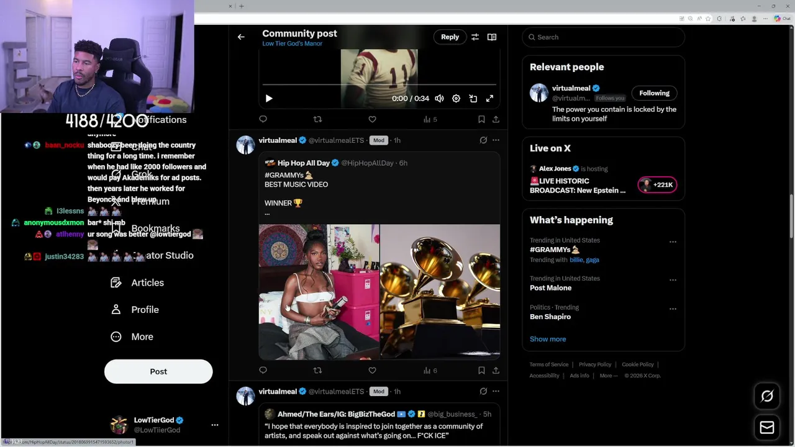Screen dimensions: 795x447
Task: Like the Hip Hop All Day quote post
Action: [372, 371]
